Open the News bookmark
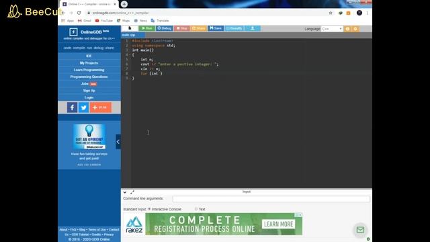The width and height of the screenshot is (430, 242). (x=140, y=21)
